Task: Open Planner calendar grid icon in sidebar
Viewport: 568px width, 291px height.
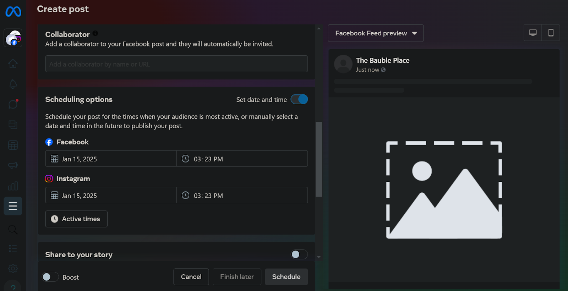Action: (x=13, y=145)
